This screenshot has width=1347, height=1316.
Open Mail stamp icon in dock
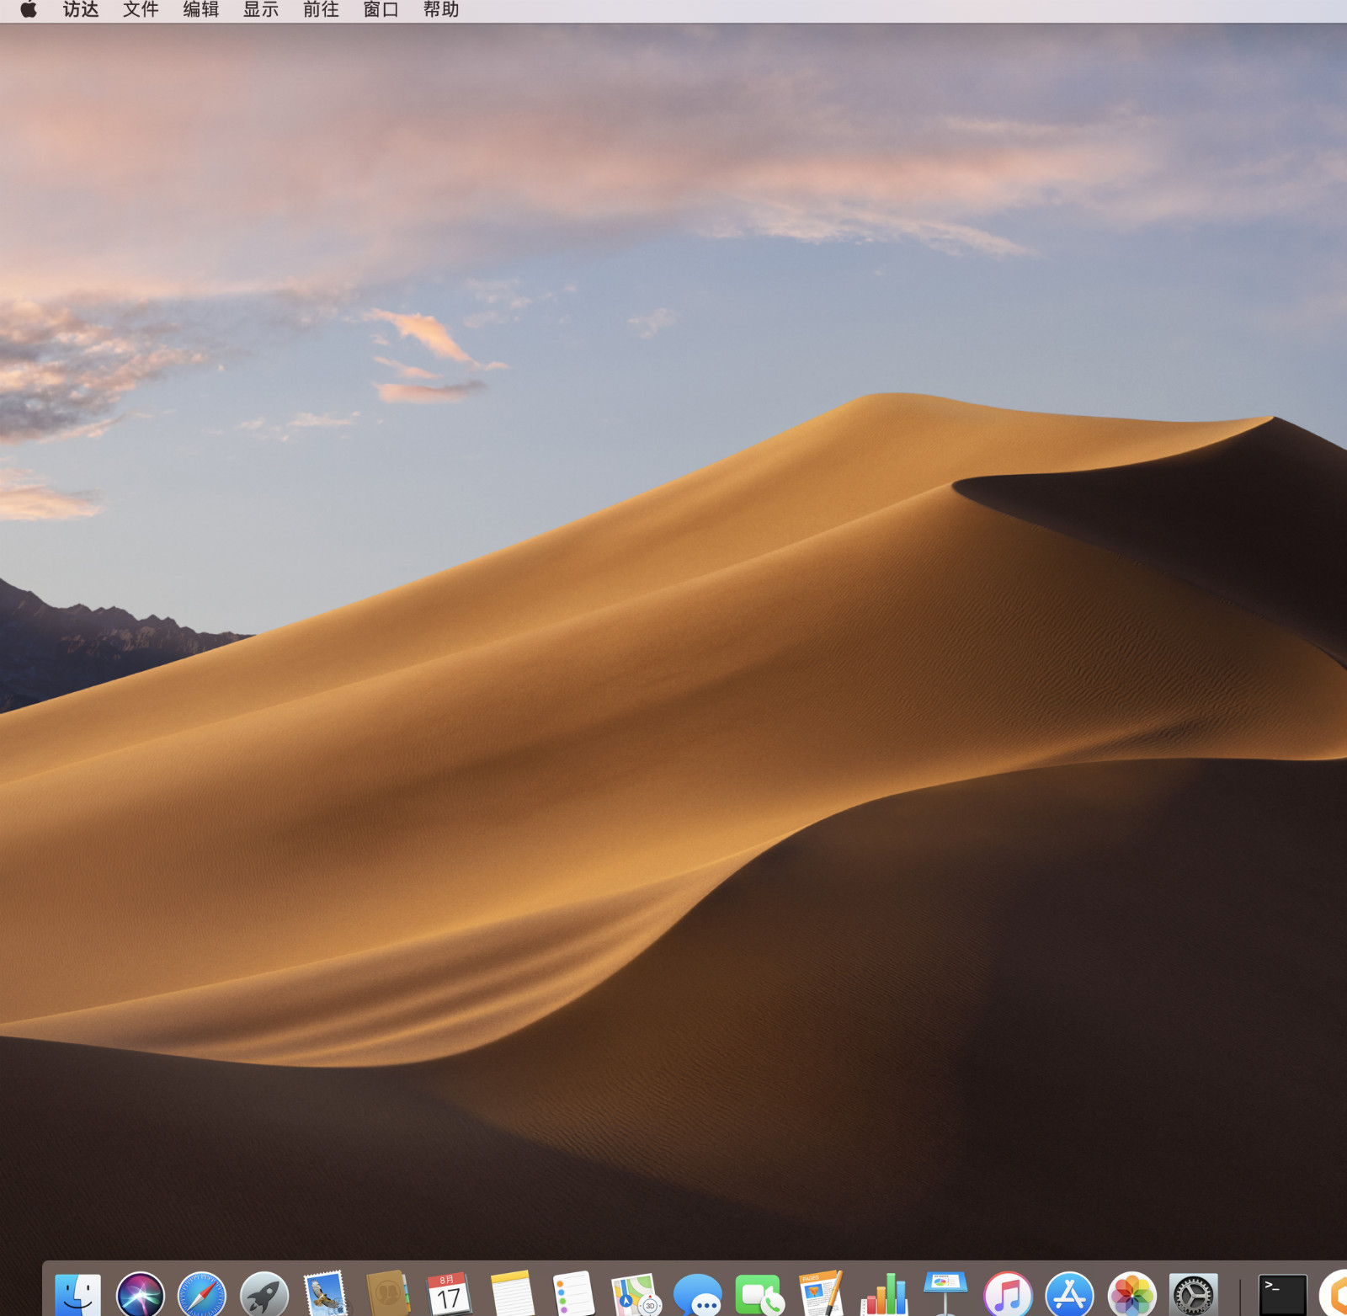(x=326, y=1294)
